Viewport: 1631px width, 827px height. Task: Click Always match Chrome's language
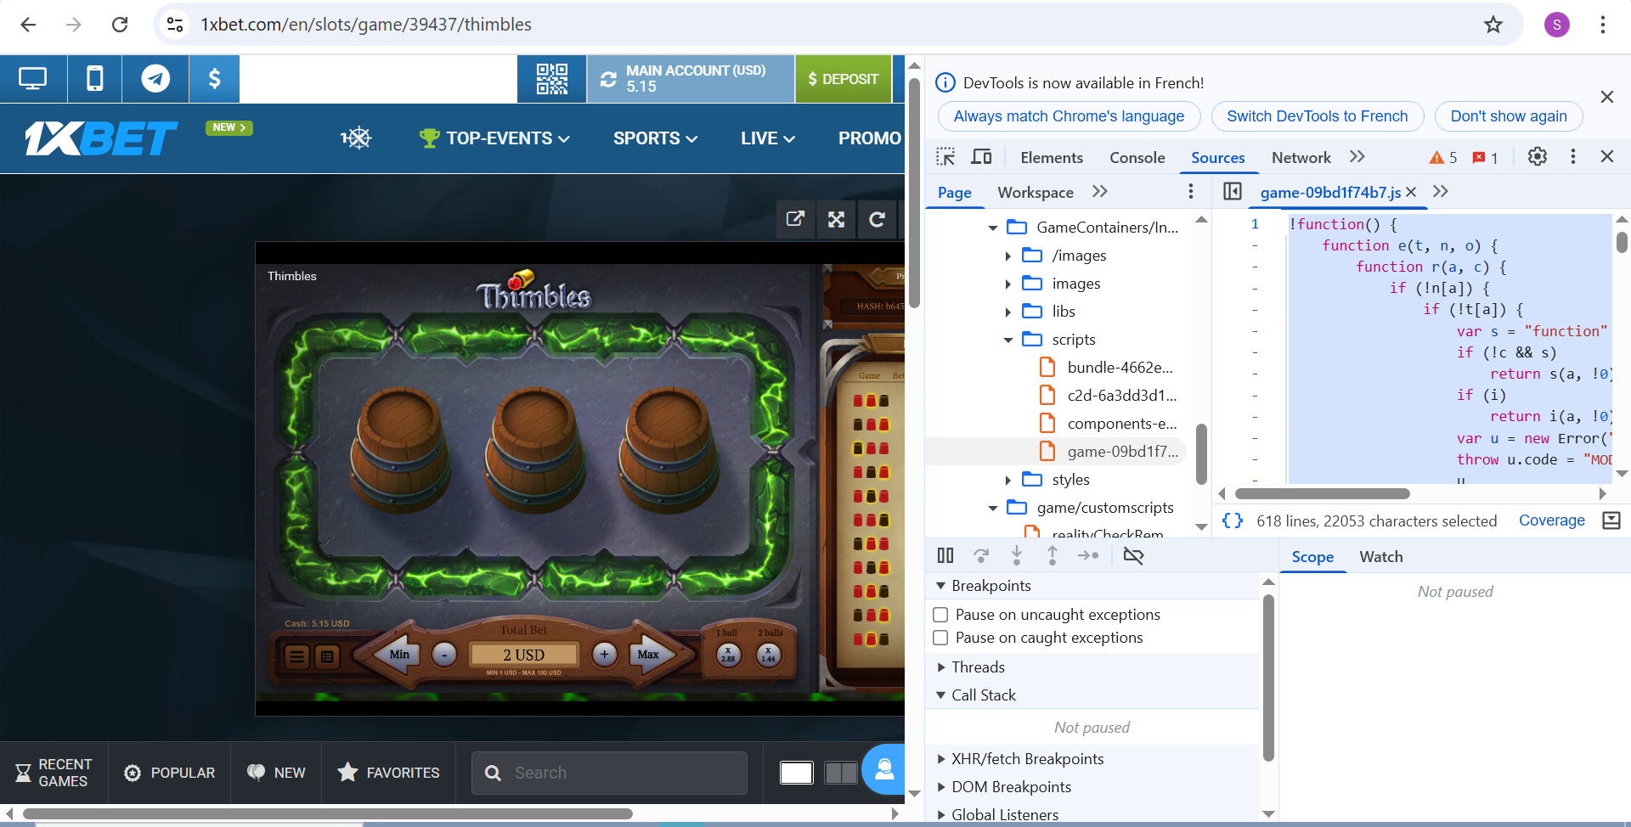click(x=1069, y=116)
